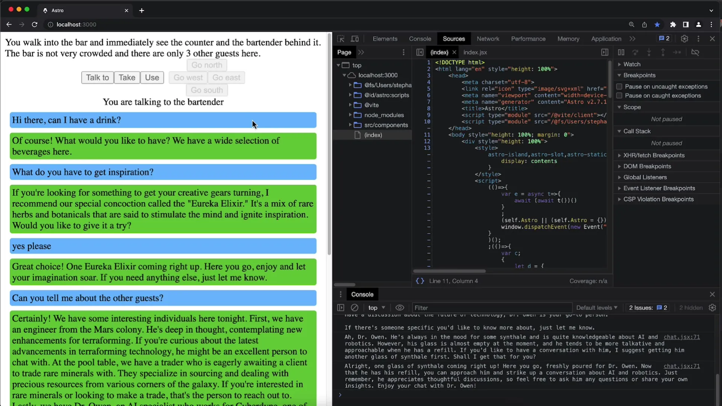722x406 pixels.
Task: Click the Go north button
Action: click(x=206, y=65)
